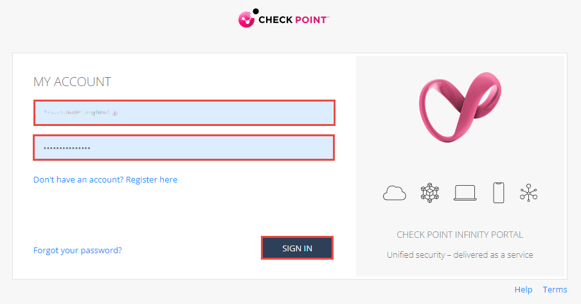Click the laptop icon

coord(465,193)
